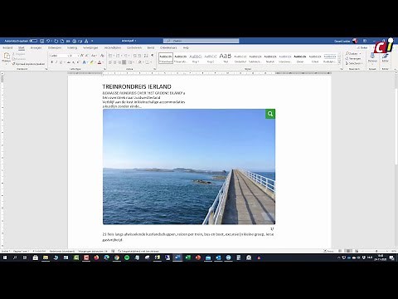The image size is (398, 299).
Task: Click the Delen share button
Action: tap(362, 47)
